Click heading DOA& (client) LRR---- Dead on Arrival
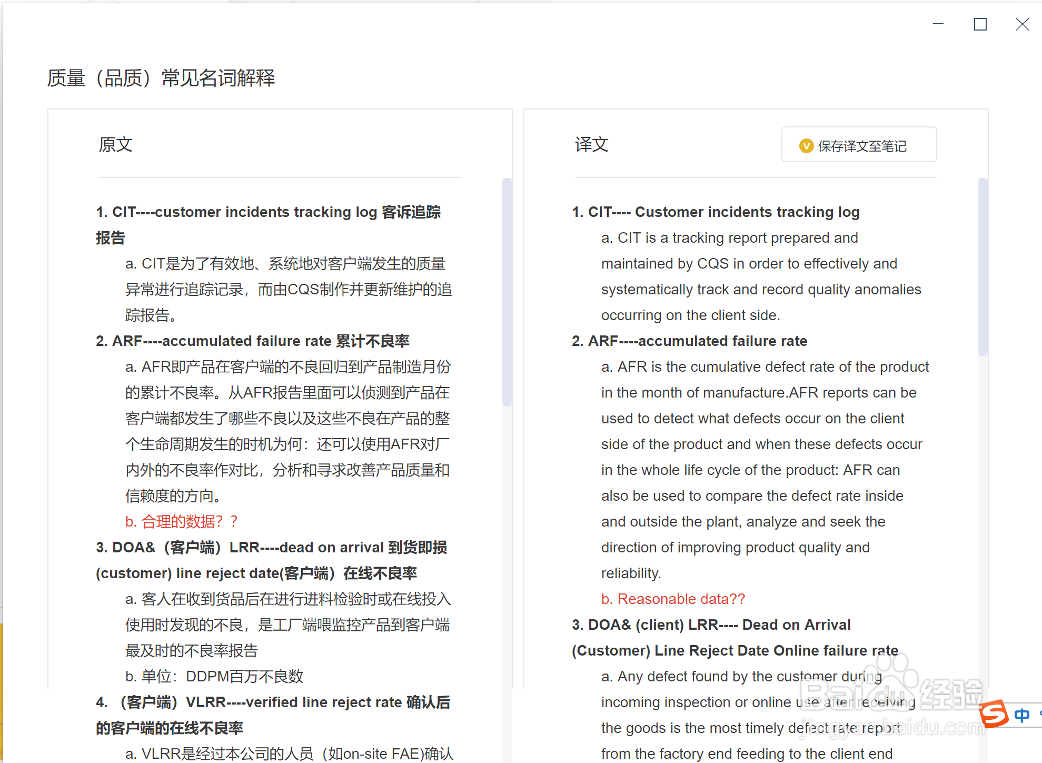 [711, 625]
